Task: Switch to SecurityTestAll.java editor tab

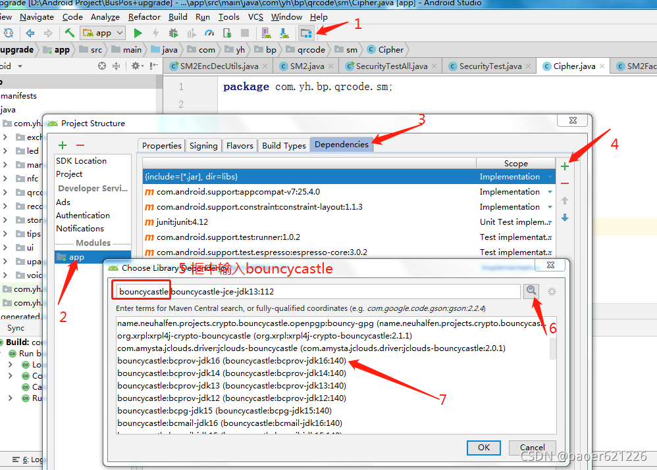Action: coord(391,66)
